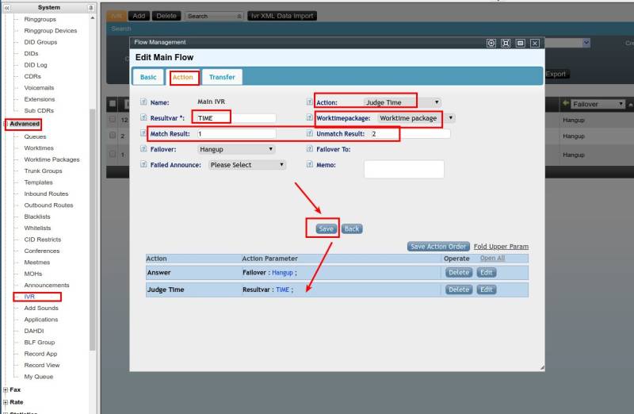
Task: Open the Failover dropdown showing Hangup
Action: (x=235, y=149)
